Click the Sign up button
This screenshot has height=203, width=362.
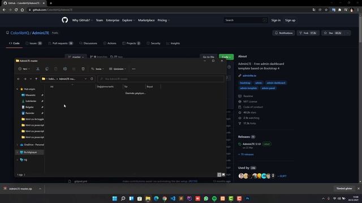[290, 20]
